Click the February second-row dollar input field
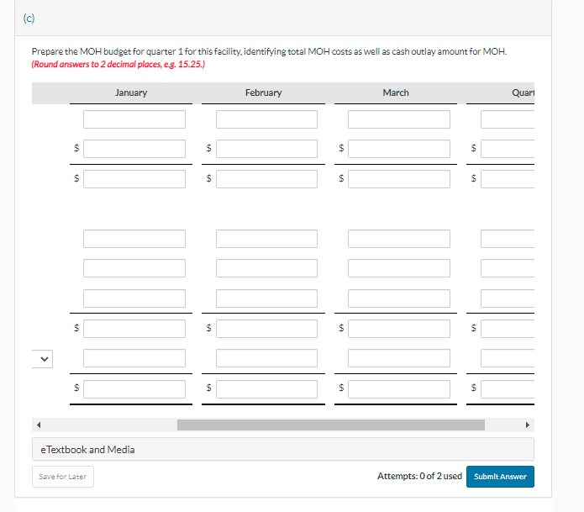The image size is (584, 512). click(x=266, y=149)
